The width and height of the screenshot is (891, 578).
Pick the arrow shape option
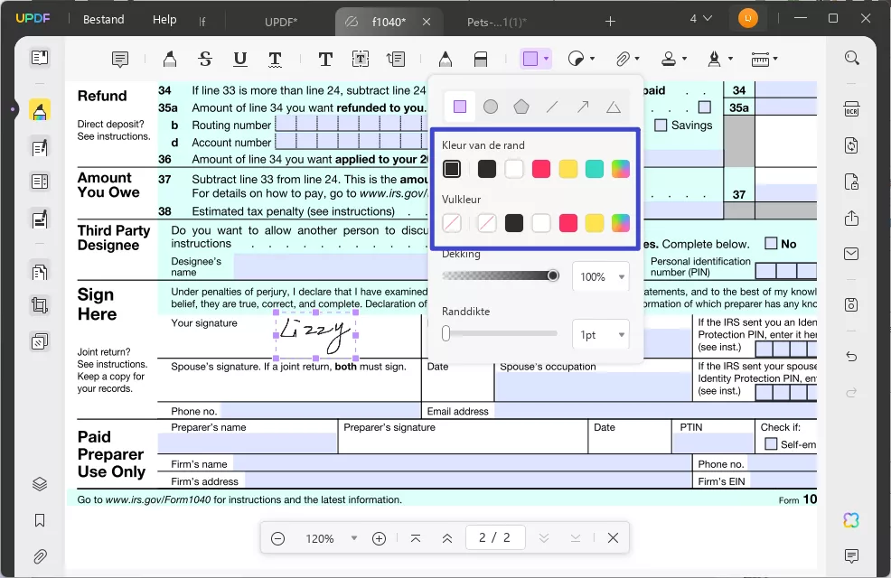tap(583, 107)
